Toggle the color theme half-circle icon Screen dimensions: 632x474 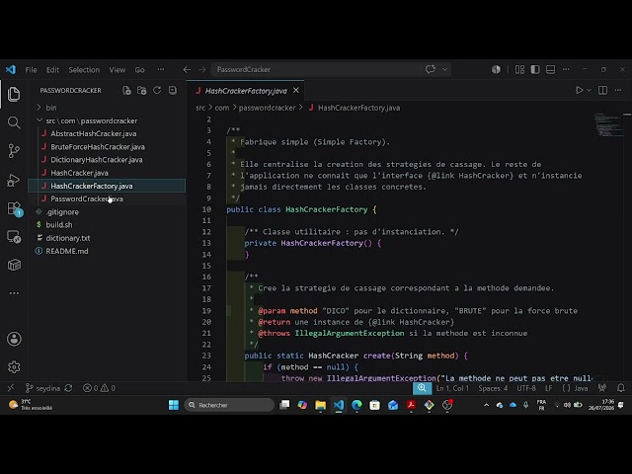point(496,70)
